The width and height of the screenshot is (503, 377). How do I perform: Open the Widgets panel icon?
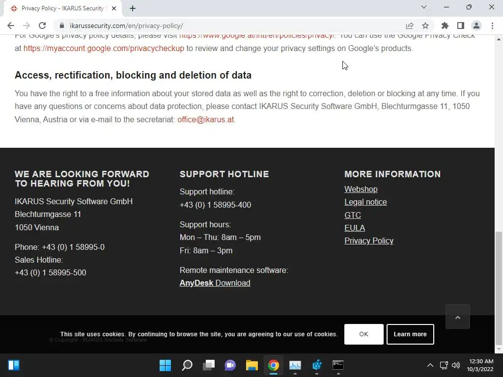coord(14,365)
